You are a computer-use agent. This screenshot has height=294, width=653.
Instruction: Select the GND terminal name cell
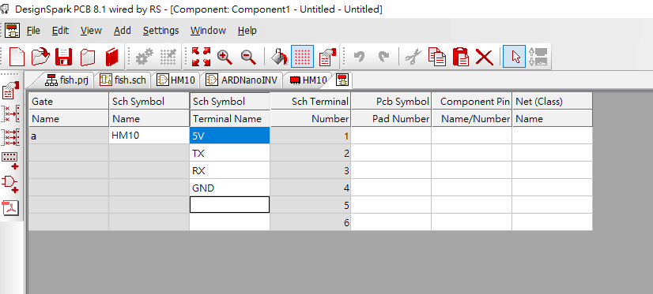pyautogui.click(x=229, y=188)
